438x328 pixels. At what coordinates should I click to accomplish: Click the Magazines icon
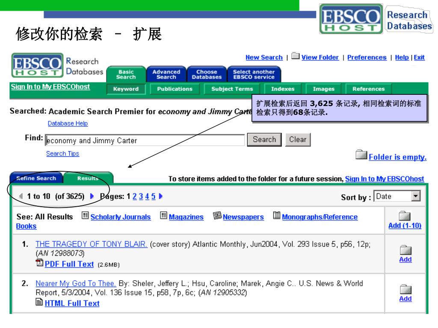(x=164, y=215)
